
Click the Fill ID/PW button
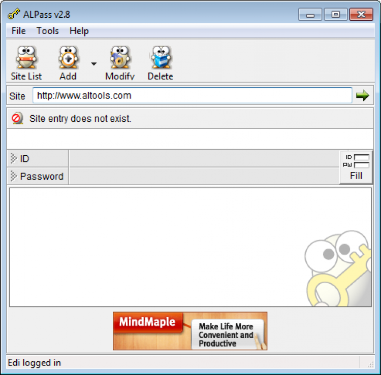(x=356, y=167)
